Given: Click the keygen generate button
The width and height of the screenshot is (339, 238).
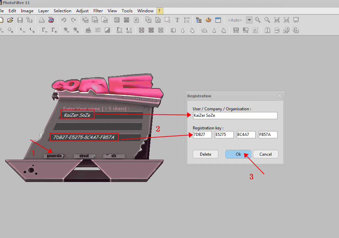Looking at the screenshot, I should click(54, 156).
